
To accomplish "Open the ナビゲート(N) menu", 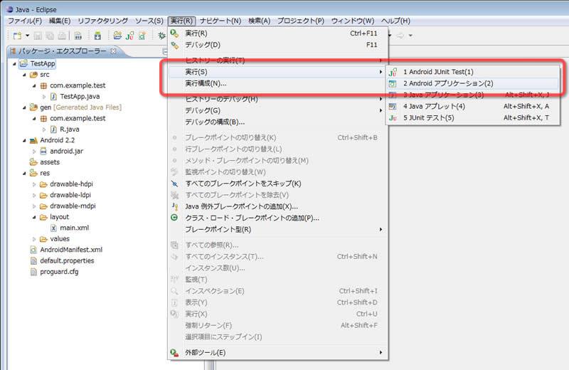I will (220, 21).
